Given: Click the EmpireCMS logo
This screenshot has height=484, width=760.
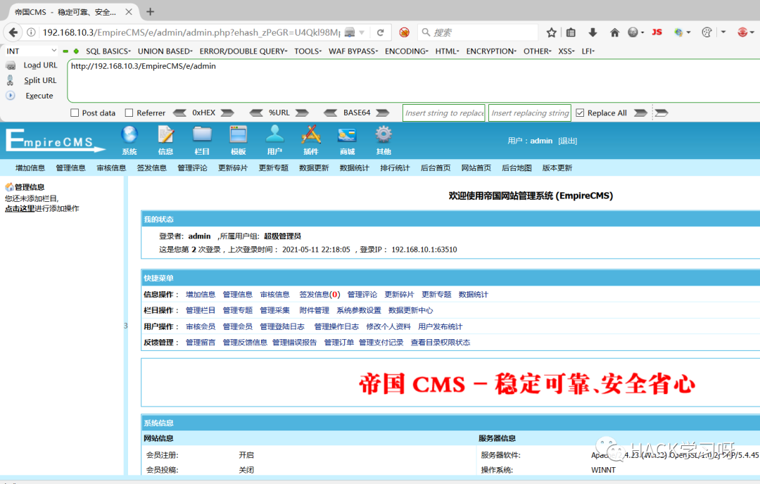Looking at the screenshot, I should 55,141.
